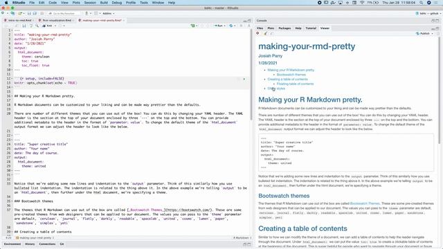Screen dimensions: 443x249
Task: Click the Go to file/function field
Action: coord(64,13)
